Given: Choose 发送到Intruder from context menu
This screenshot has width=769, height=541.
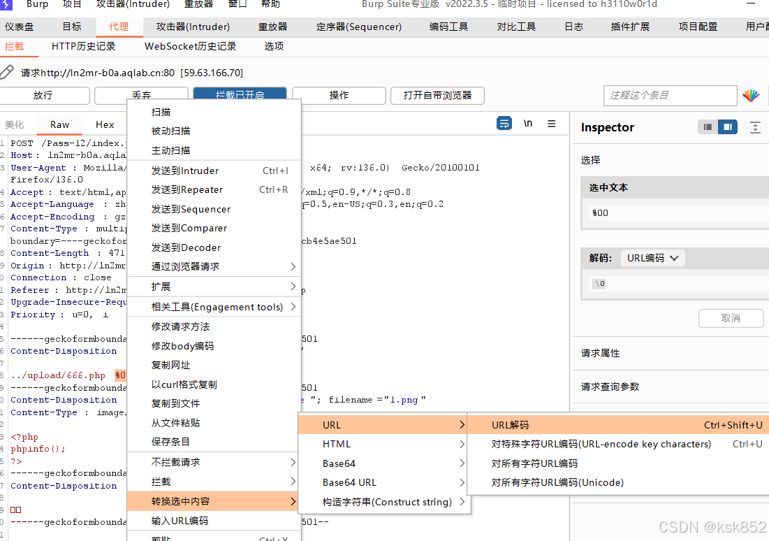Looking at the screenshot, I should coord(214,171).
